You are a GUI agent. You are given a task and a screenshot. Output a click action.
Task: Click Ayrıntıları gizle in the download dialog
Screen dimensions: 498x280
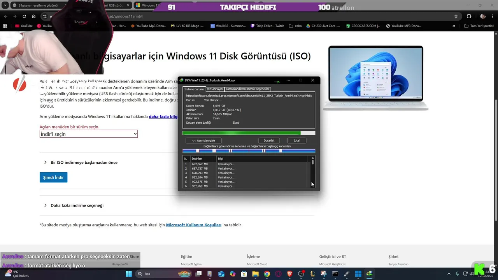coord(203,140)
